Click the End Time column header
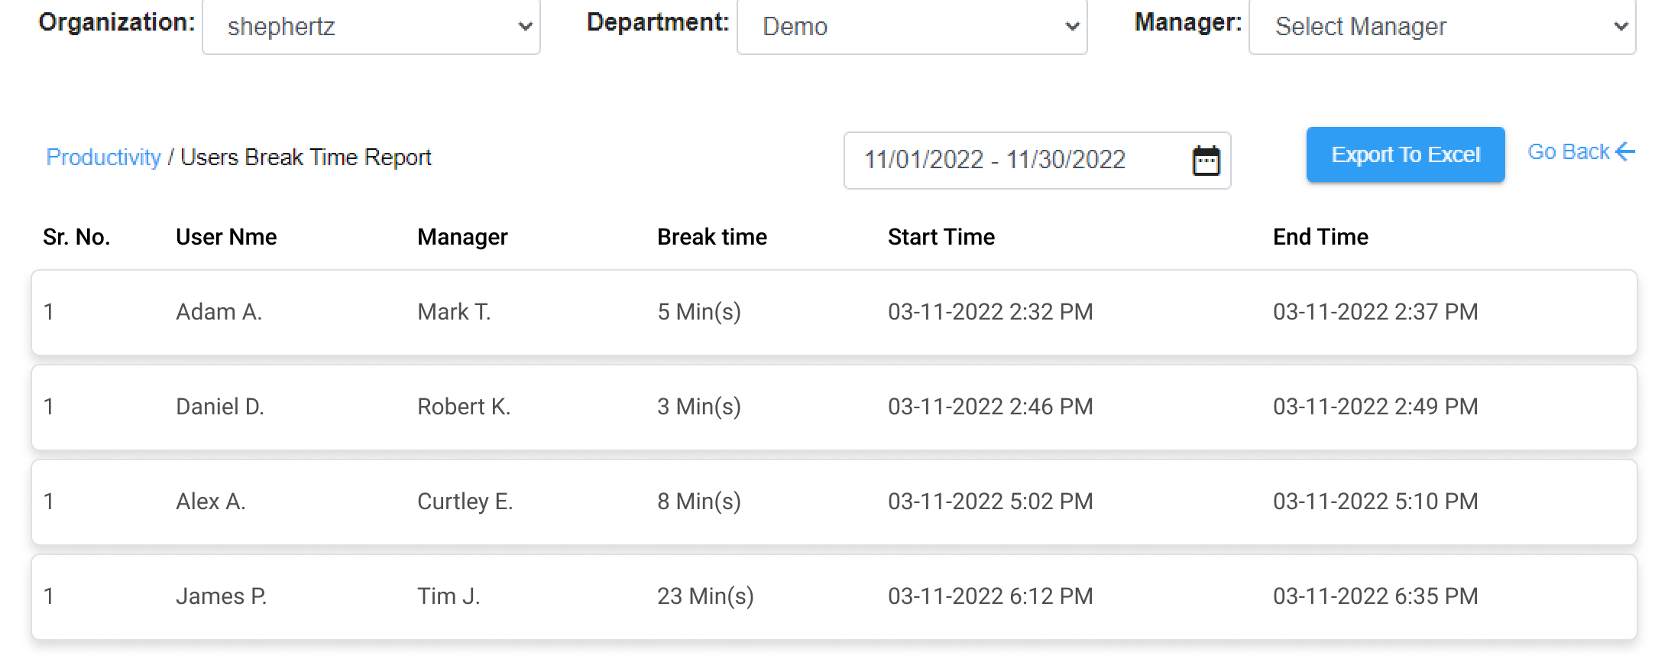Viewport: 1655px width, 659px height. pyautogui.click(x=1320, y=237)
